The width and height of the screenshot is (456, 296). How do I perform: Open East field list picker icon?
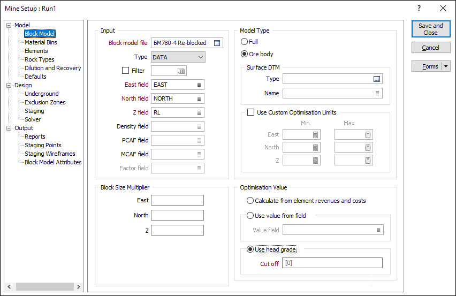[199, 85]
